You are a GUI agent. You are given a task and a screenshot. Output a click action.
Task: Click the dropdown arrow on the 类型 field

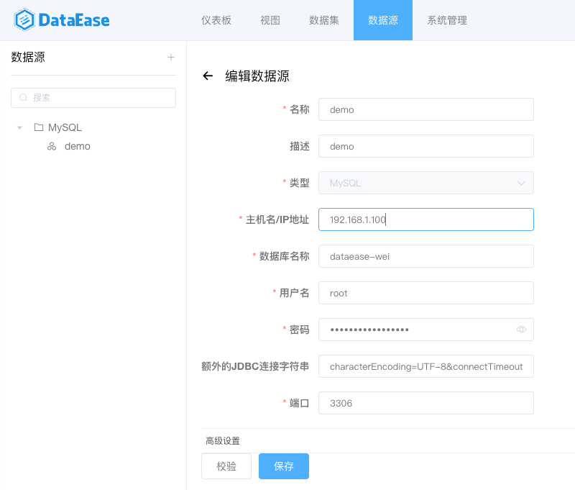523,183
